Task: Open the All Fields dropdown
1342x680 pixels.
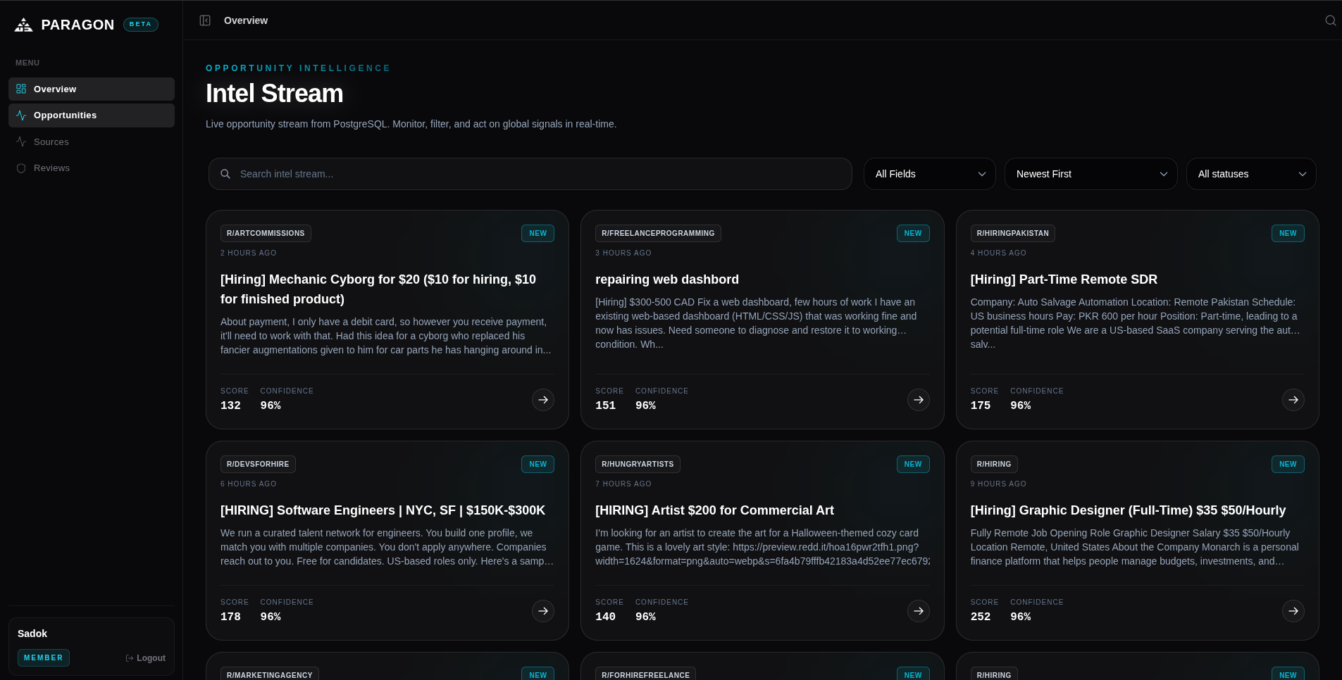Action: pos(930,174)
